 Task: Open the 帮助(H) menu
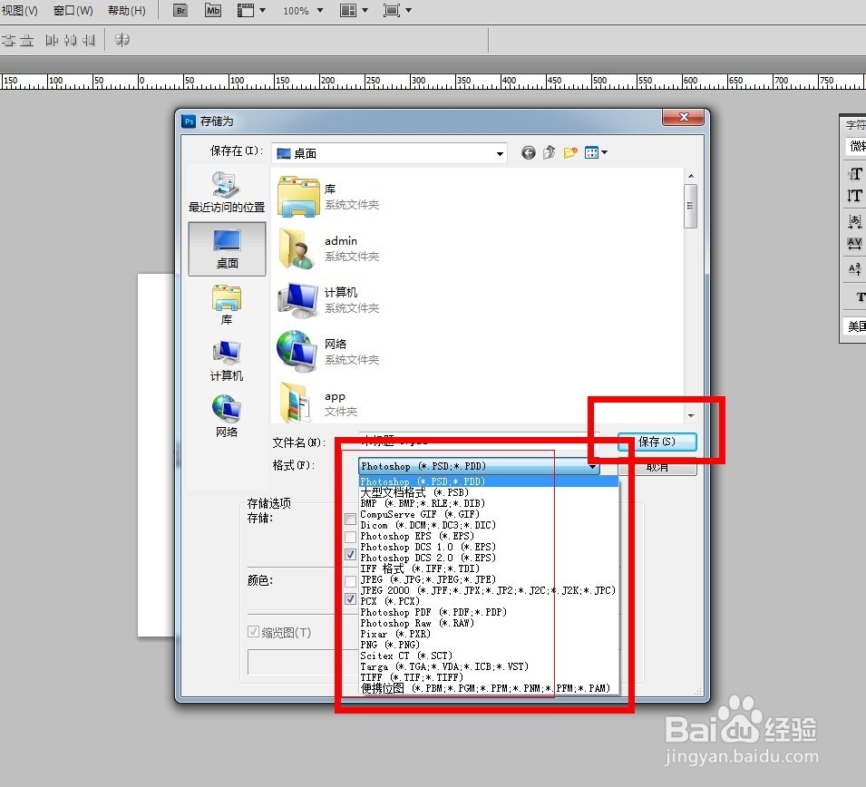pos(126,11)
